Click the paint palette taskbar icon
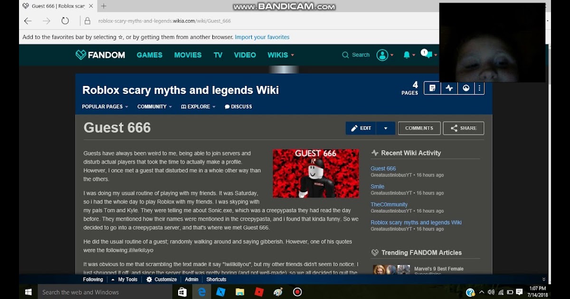 pyautogui.click(x=278, y=292)
